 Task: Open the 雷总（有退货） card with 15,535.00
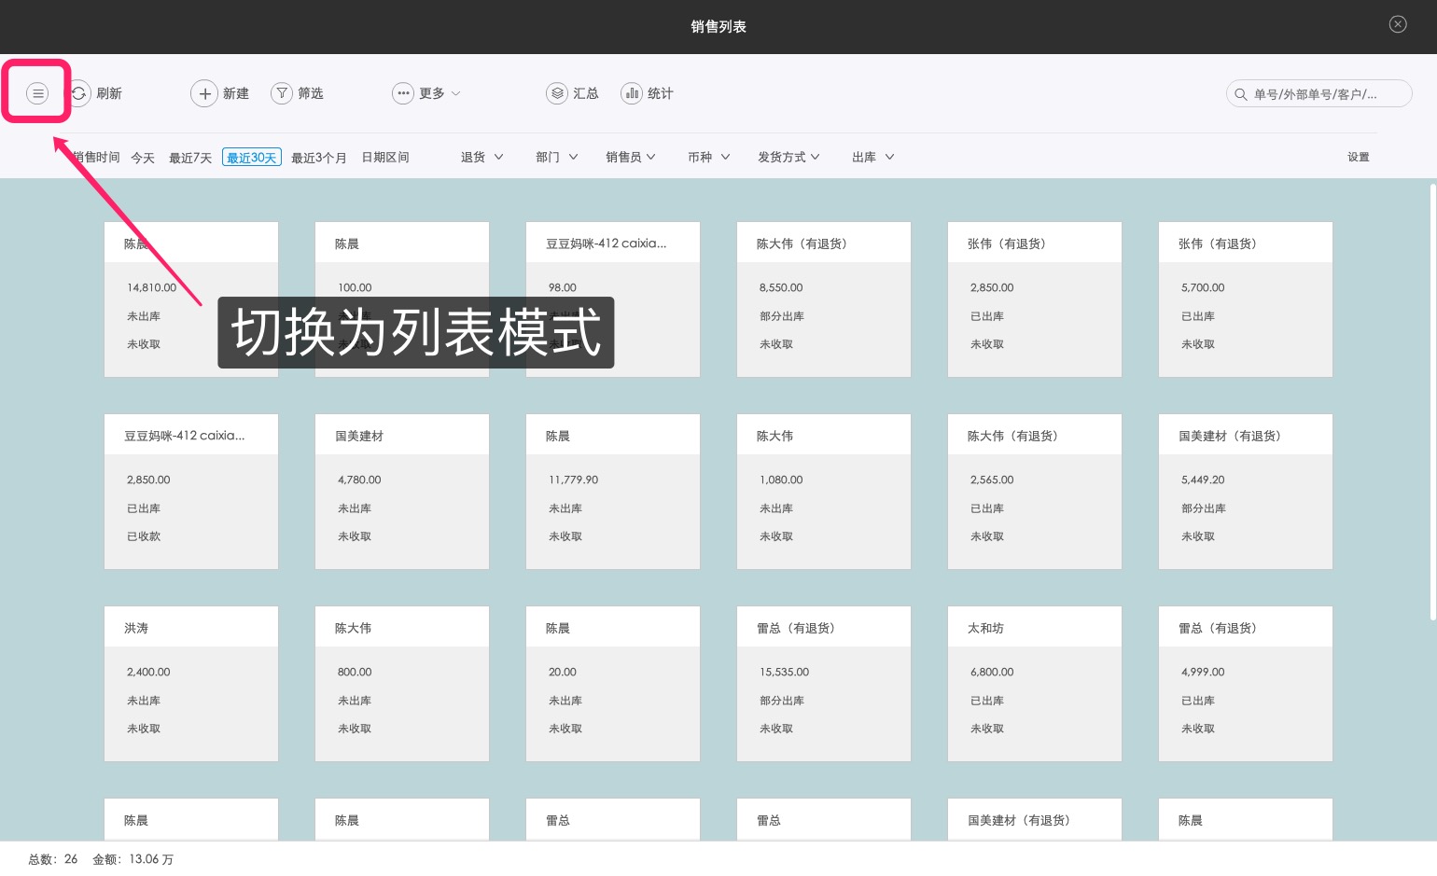point(824,684)
